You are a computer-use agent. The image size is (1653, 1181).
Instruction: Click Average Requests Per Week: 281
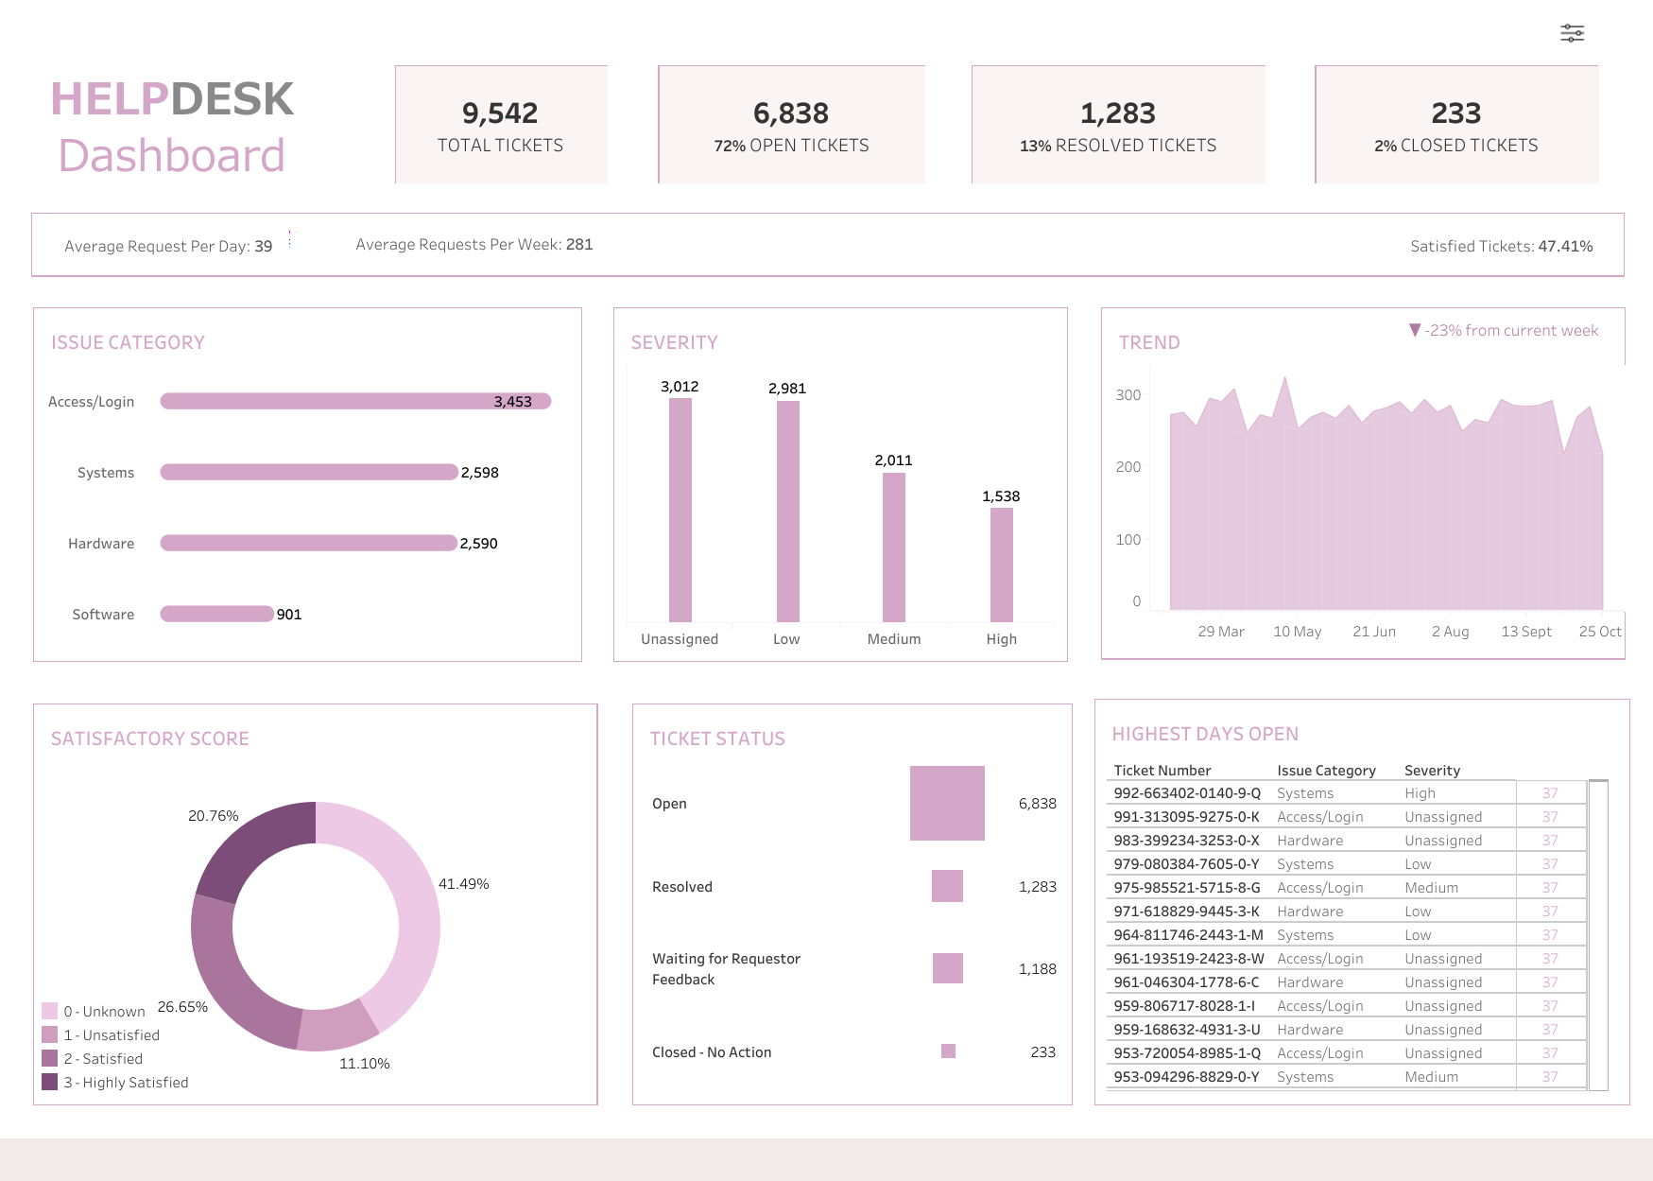(x=474, y=244)
